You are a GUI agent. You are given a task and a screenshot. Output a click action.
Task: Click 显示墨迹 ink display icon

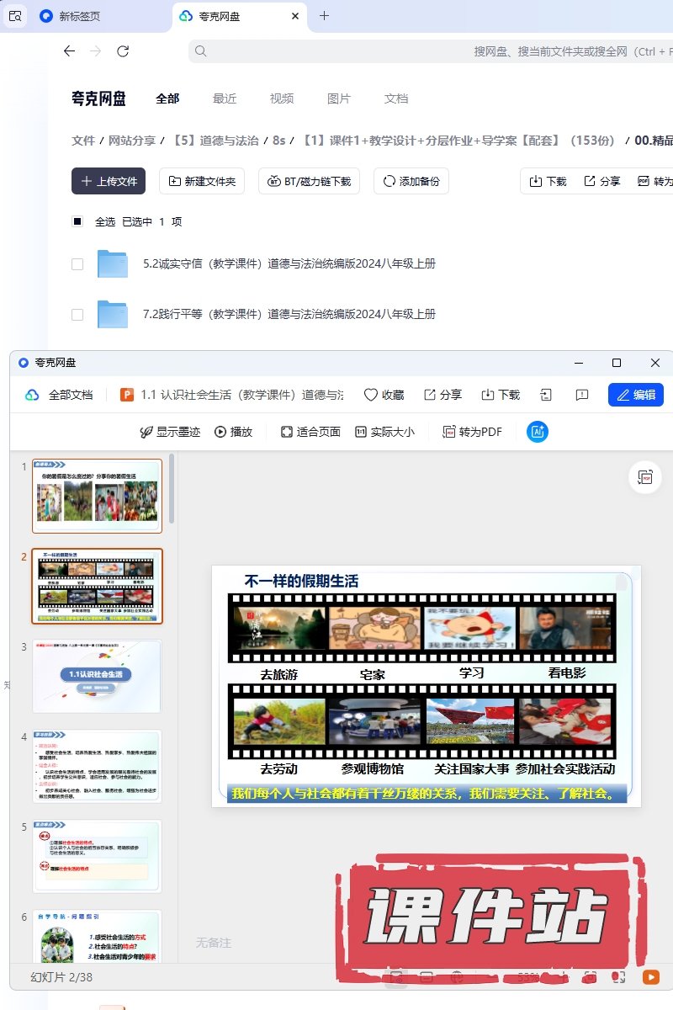click(x=146, y=432)
